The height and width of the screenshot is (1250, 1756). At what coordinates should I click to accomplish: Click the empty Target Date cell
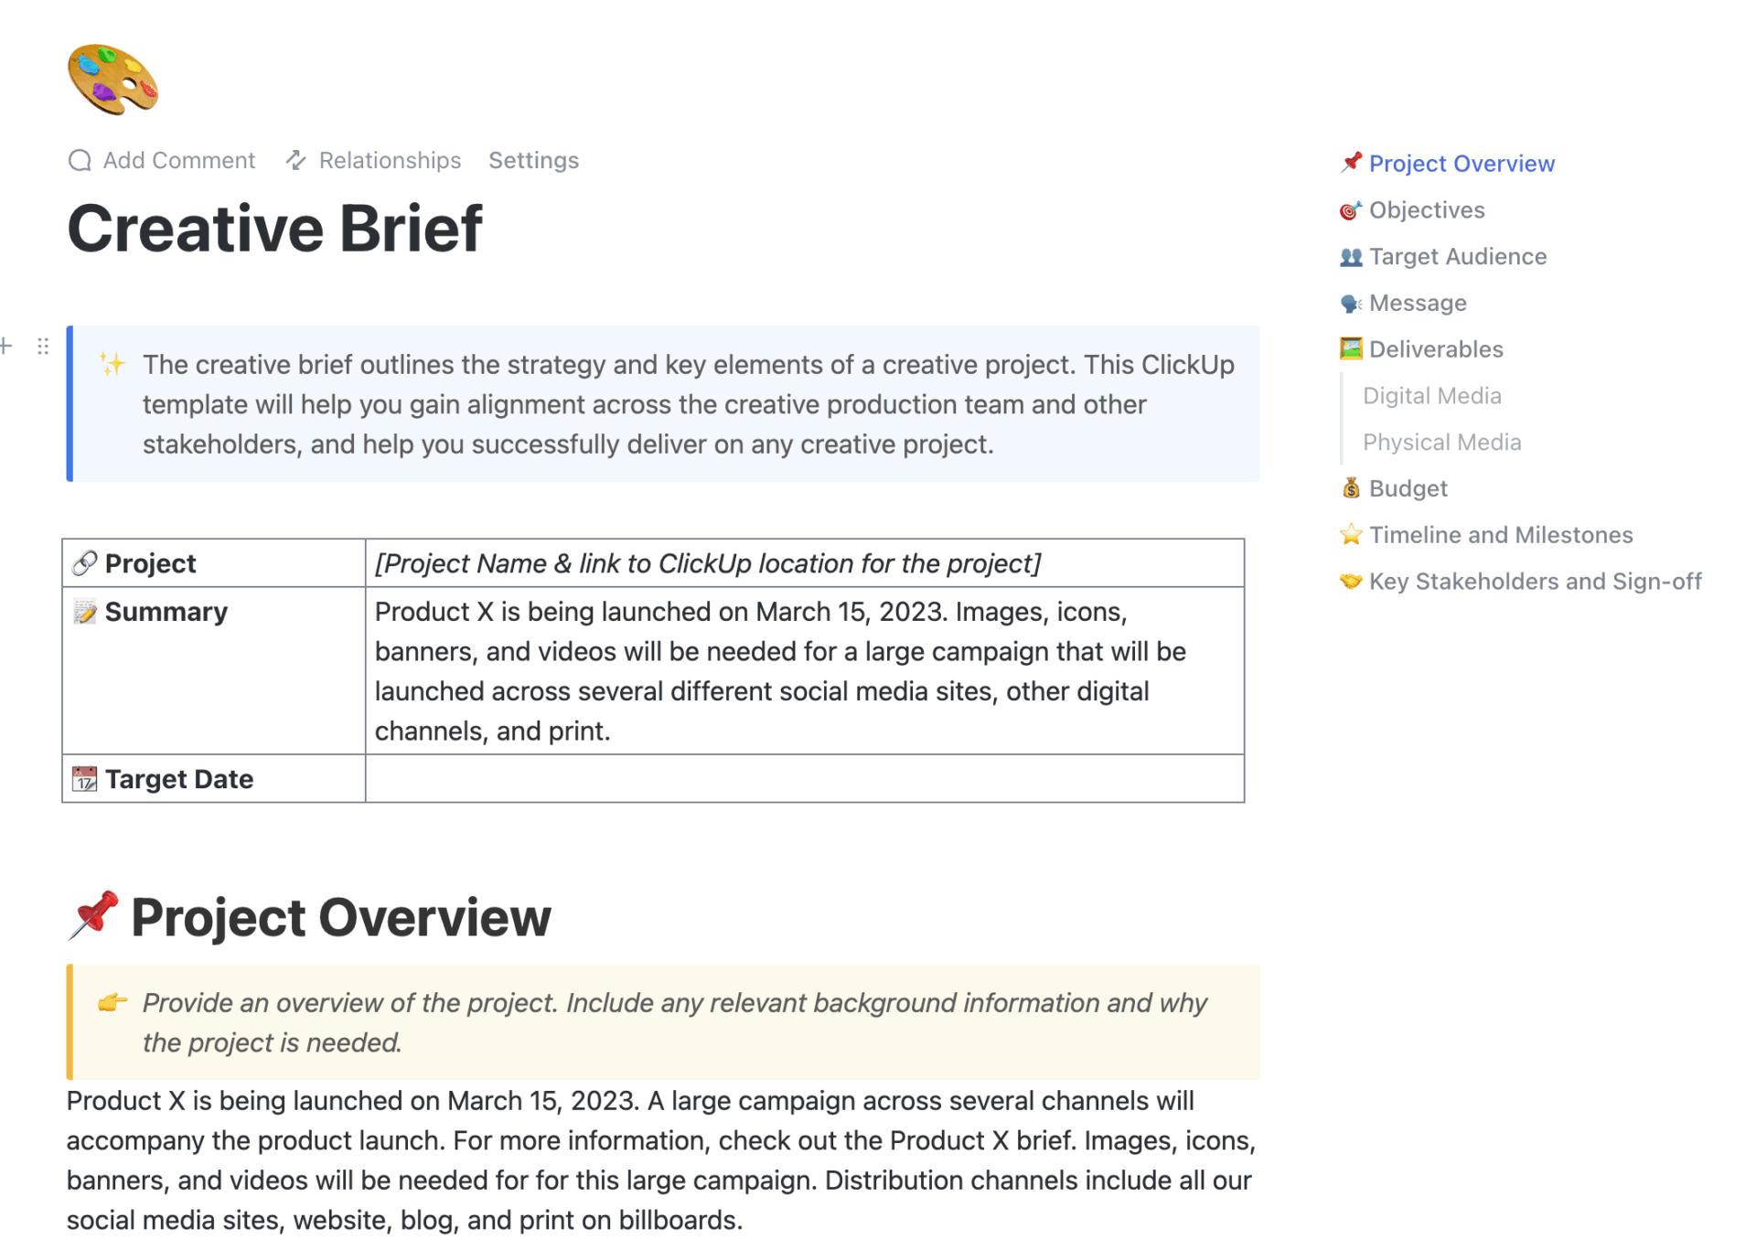[x=805, y=778]
